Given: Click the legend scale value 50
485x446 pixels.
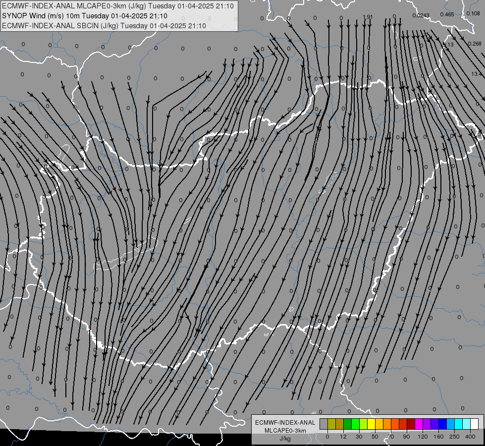Looking at the screenshot, I should tap(375, 437).
